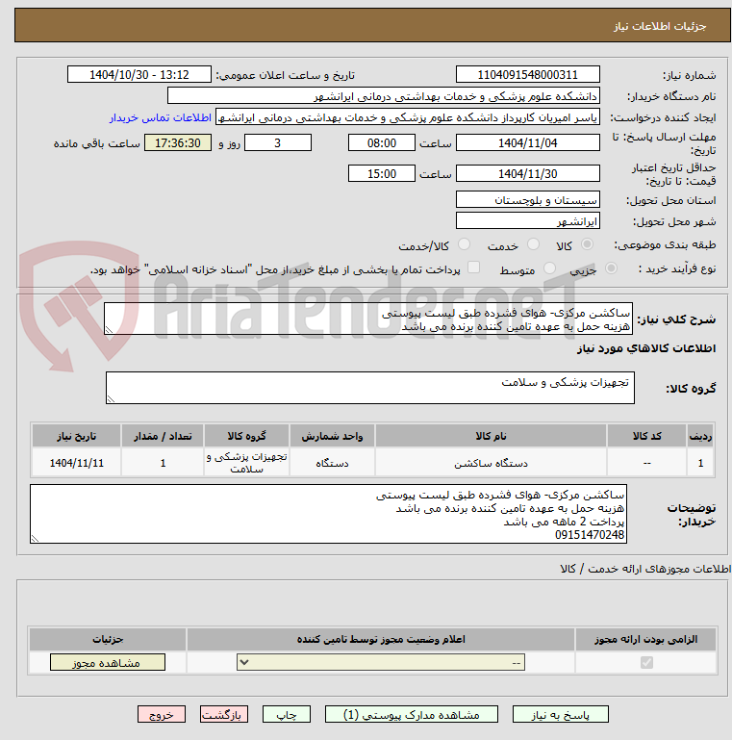Click the remaining time field 17:36:30
Screen dimensions: 732x740
tap(177, 143)
